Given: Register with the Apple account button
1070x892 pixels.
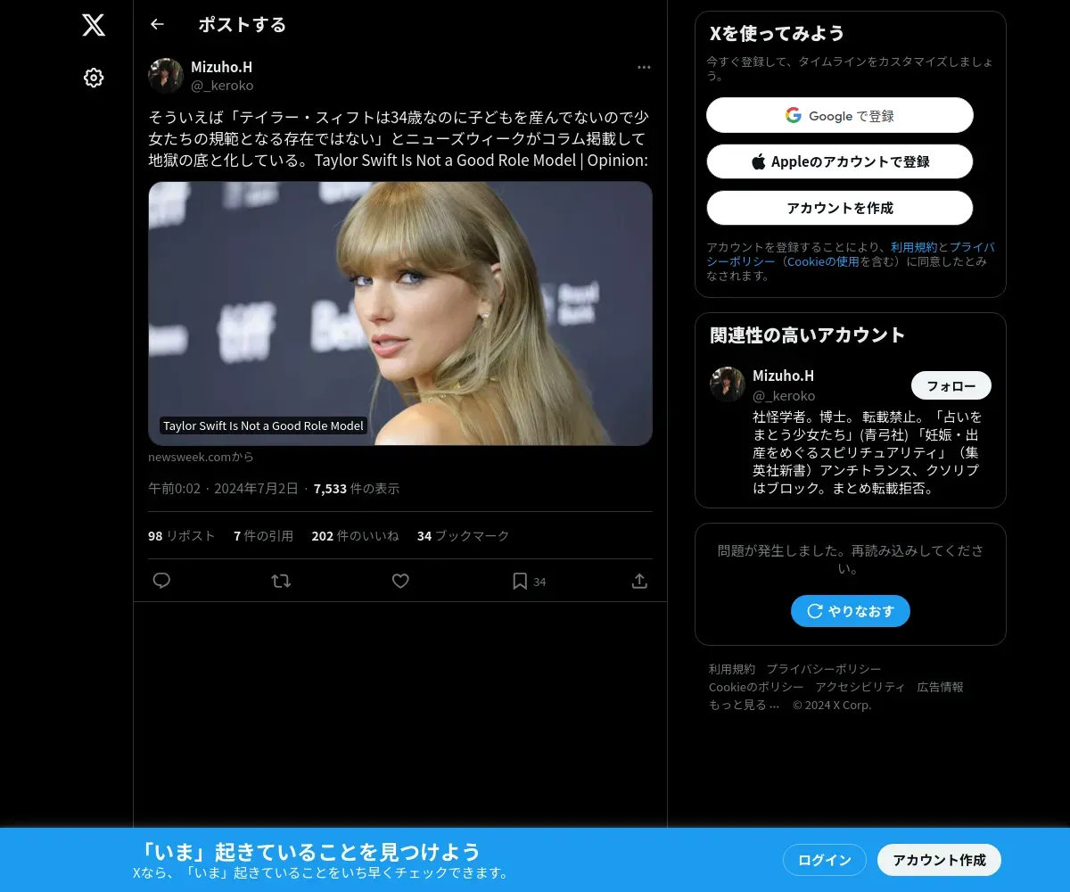Looking at the screenshot, I should tap(840, 161).
